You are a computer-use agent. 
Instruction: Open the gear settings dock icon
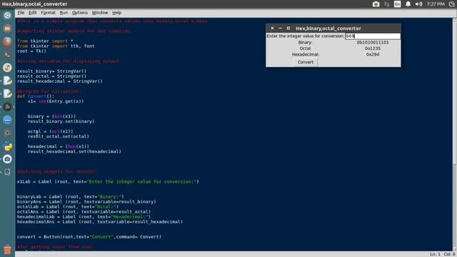7,133
